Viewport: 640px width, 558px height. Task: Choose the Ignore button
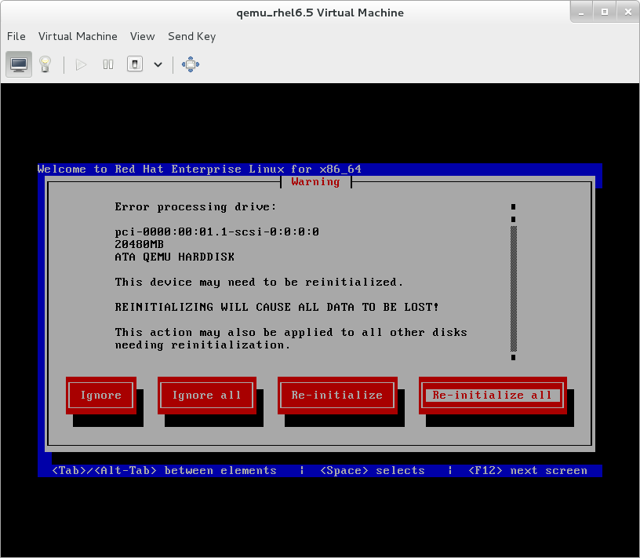coord(101,395)
